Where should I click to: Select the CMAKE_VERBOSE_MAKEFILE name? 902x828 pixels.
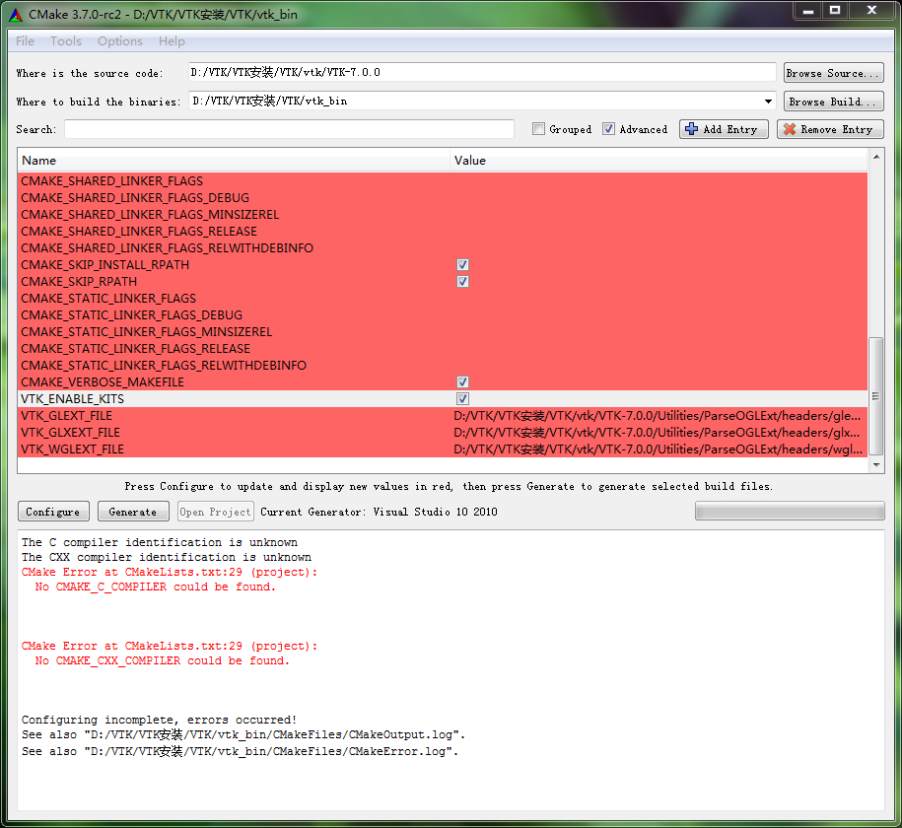pyautogui.click(x=103, y=382)
